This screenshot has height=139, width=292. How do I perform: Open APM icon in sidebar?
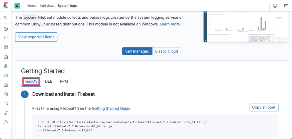coord(6,103)
